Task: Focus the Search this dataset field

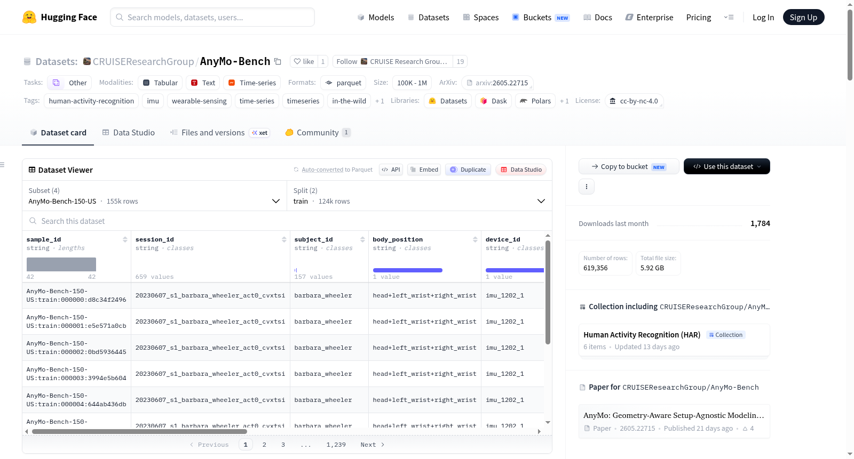Action: coord(287,221)
